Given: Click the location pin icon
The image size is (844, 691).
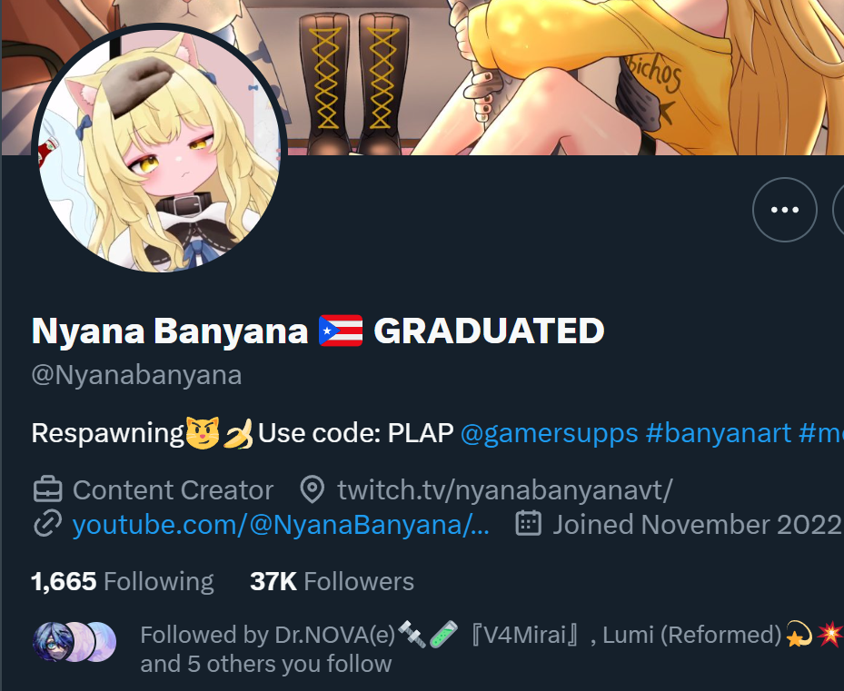Looking at the screenshot, I should pyautogui.click(x=313, y=489).
